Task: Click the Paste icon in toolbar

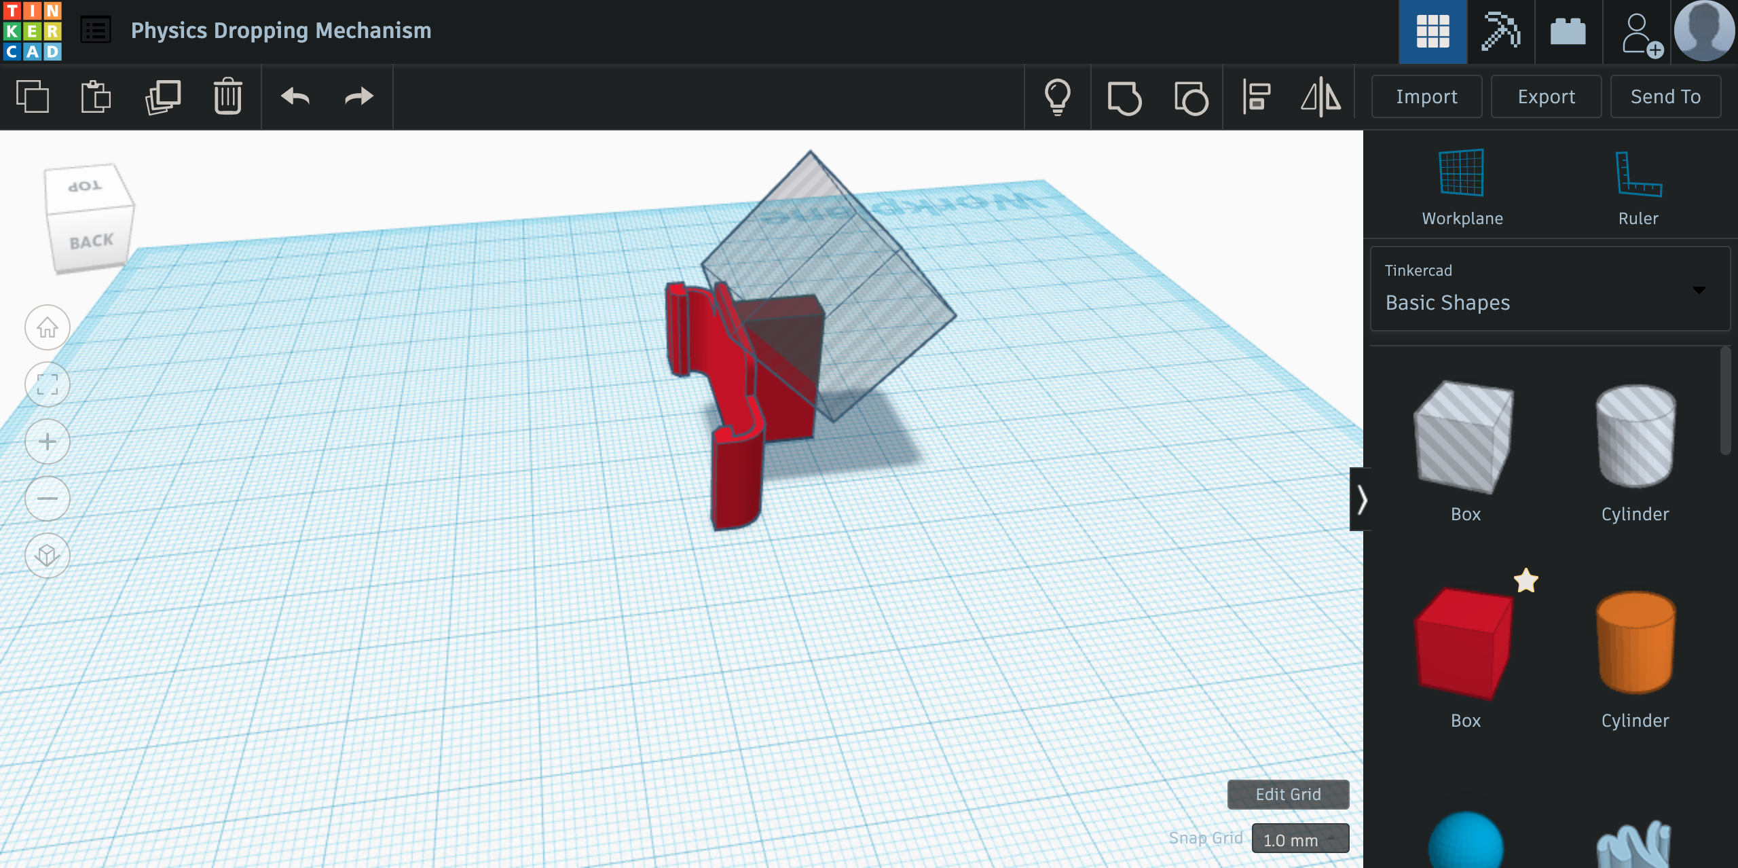Action: click(x=96, y=96)
